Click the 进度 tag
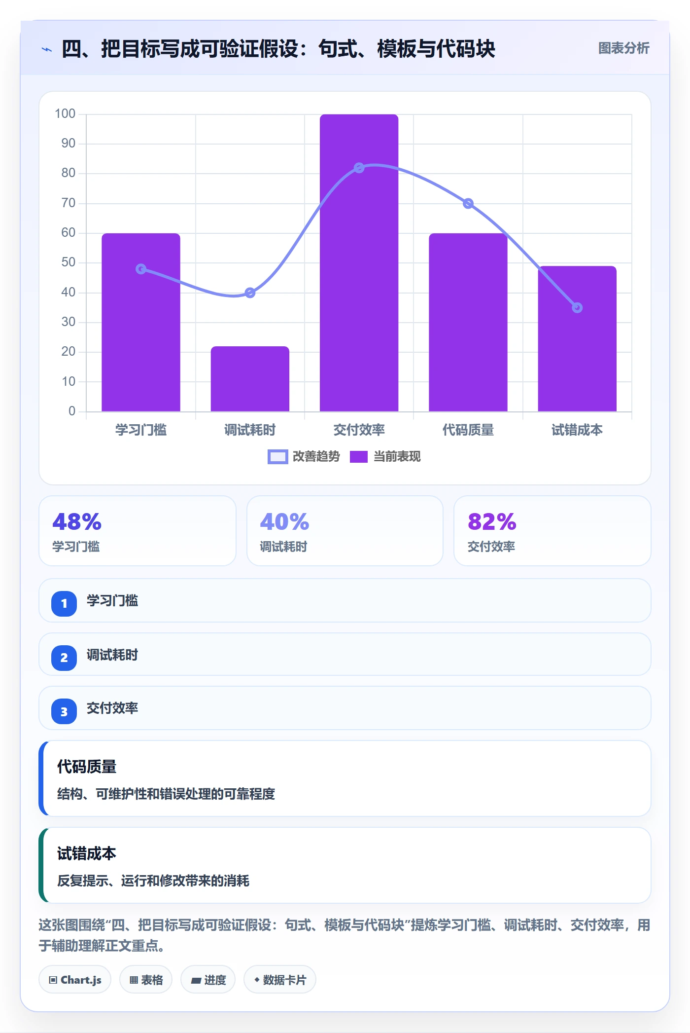The height and width of the screenshot is (1033, 690). point(208,980)
